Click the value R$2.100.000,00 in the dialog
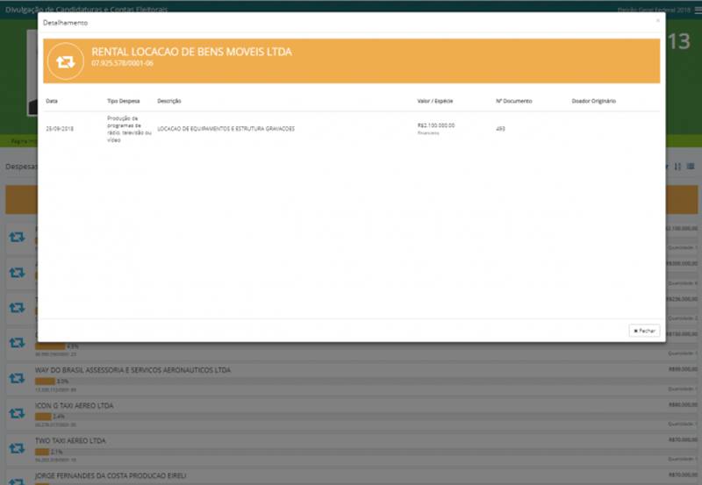The height and width of the screenshot is (485, 702). click(x=436, y=125)
